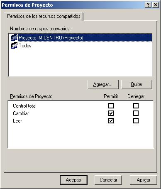The height and width of the screenshot is (189, 161).
Task: Uncheck Permitir for Leer permission
Action: [111, 121]
